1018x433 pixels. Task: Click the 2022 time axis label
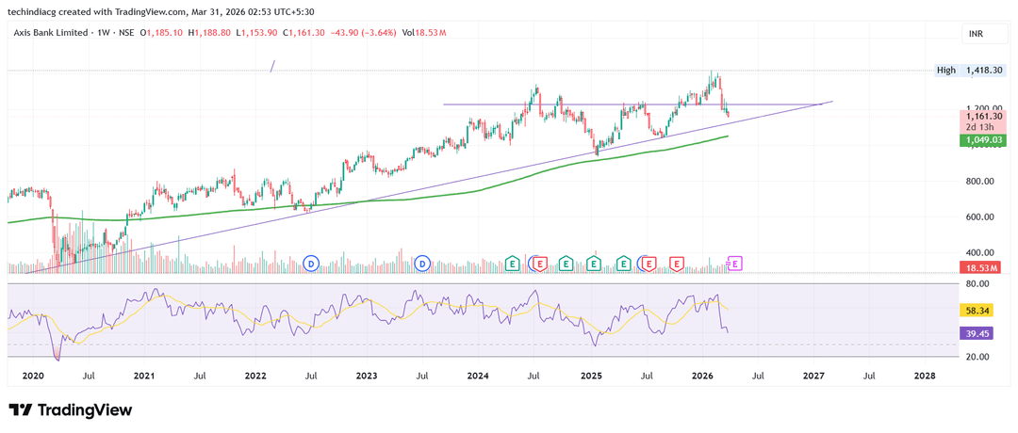pyautogui.click(x=255, y=376)
